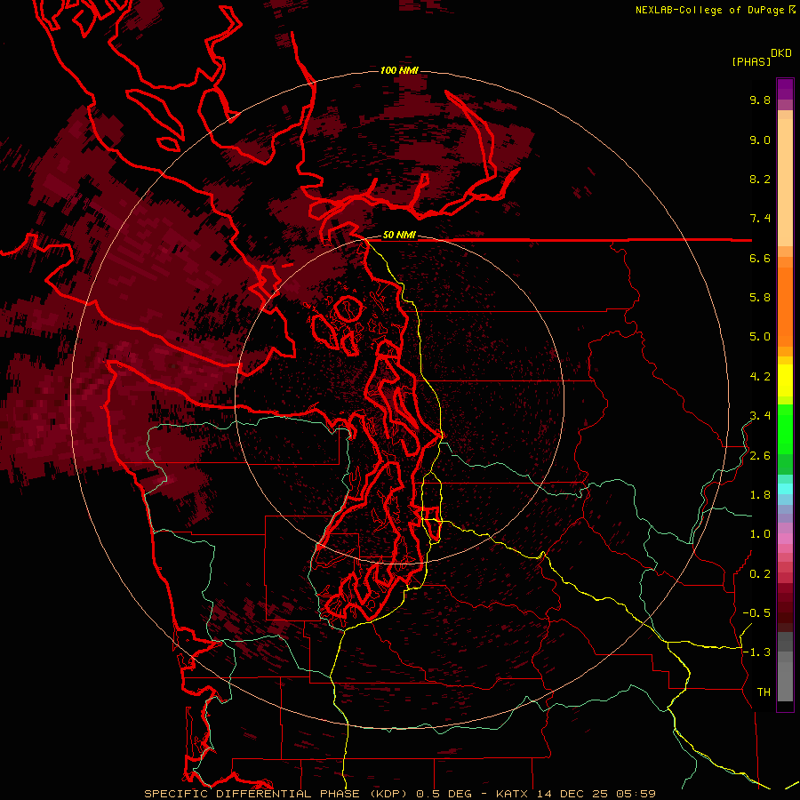The image size is (800, 800).
Task: Click the 3.4 scale value
Action: click(760, 416)
